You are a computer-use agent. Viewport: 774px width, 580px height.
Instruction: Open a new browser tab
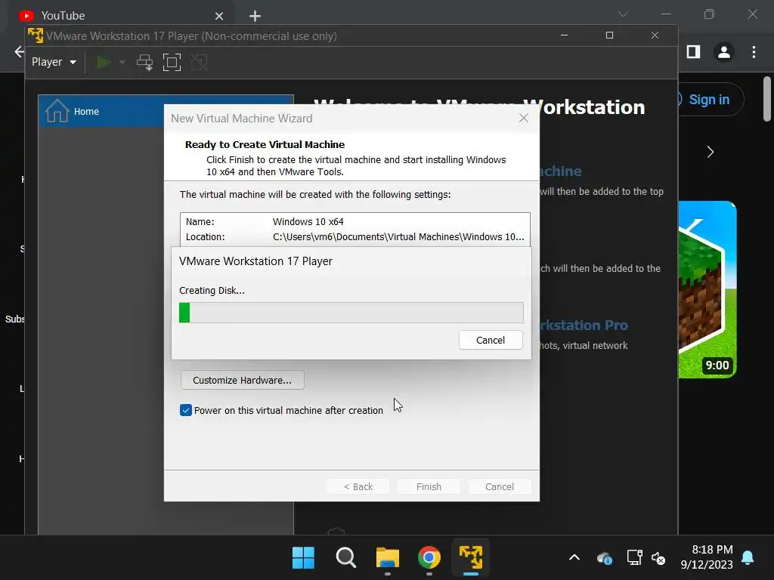pyautogui.click(x=255, y=17)
